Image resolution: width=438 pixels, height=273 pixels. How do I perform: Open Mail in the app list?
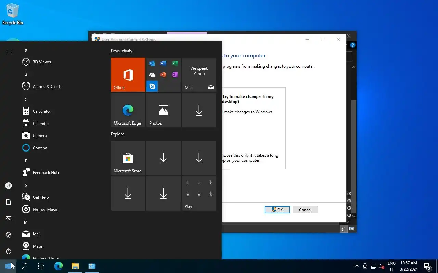[x=62, y=234]
